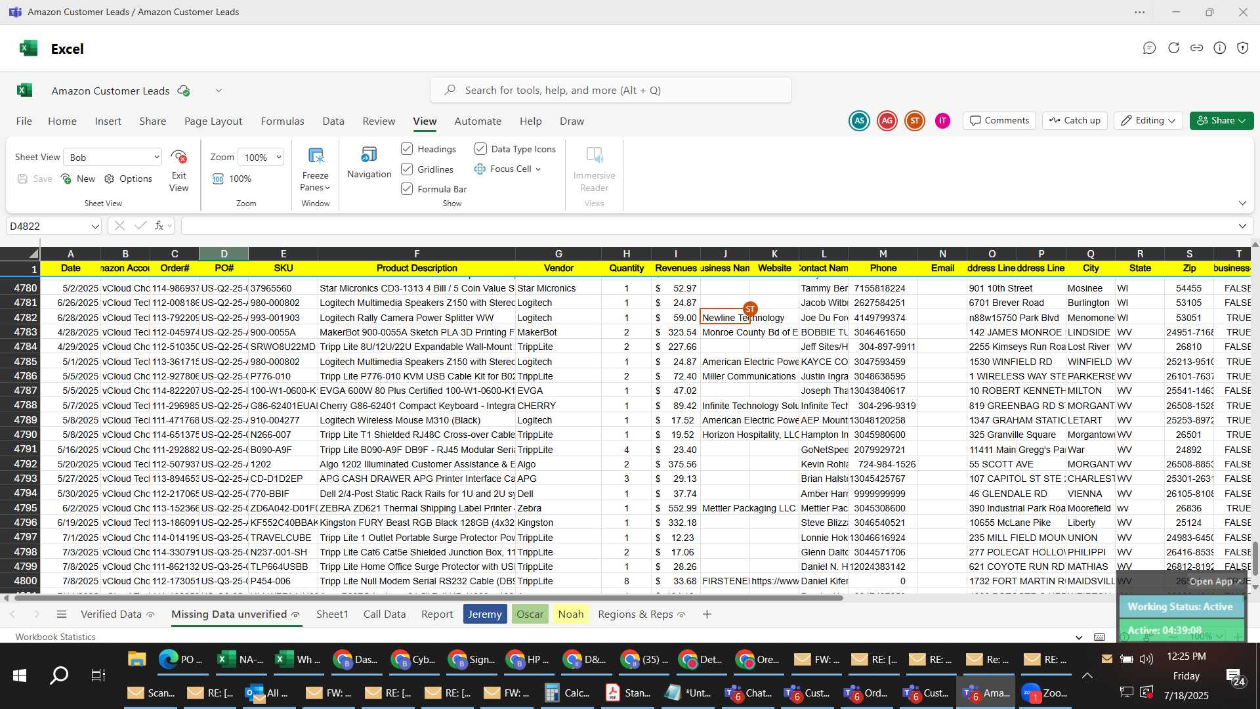Click the ST collaborator avatar
Viewport: 1260px width, 709px height.
(x=915, y=121)
